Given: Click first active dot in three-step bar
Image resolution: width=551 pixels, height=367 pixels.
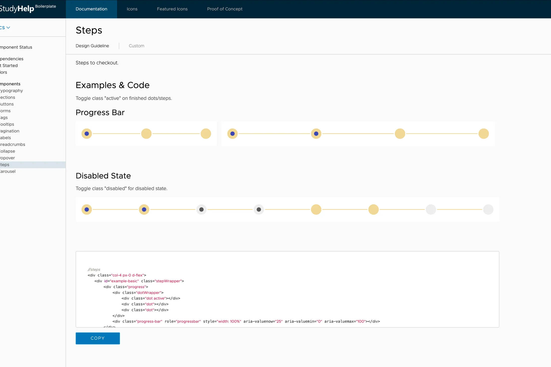Looking at the screenshot, I should (x=87, y=134).
